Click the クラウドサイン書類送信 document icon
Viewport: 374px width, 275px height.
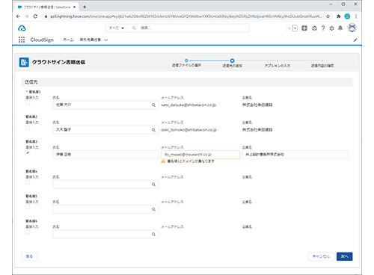coord(24,62)
